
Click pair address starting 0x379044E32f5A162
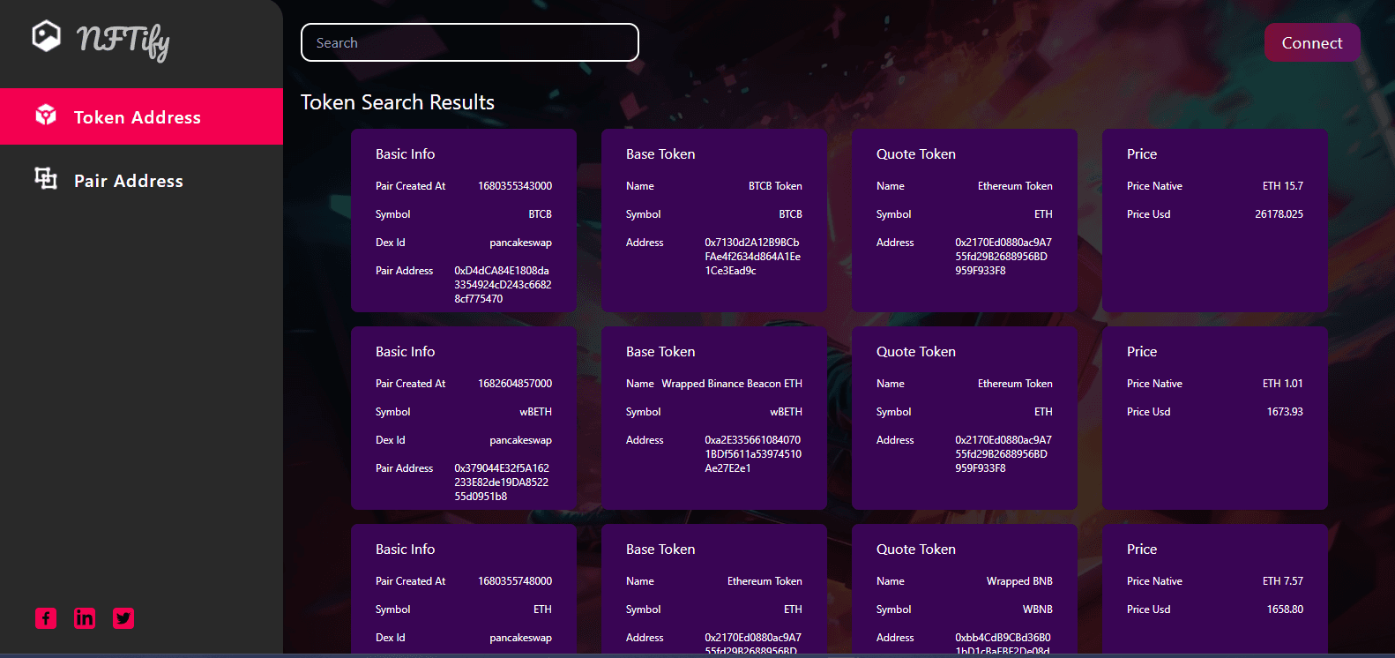pyautogui.click(x=503, y=482)
